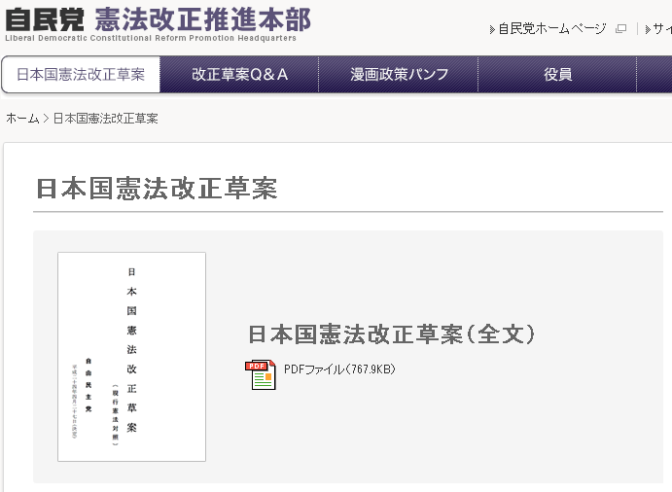Click the arrow bullet before 自民党ホームページ
The width and height of the screenshot is (672, 492).
492,29
